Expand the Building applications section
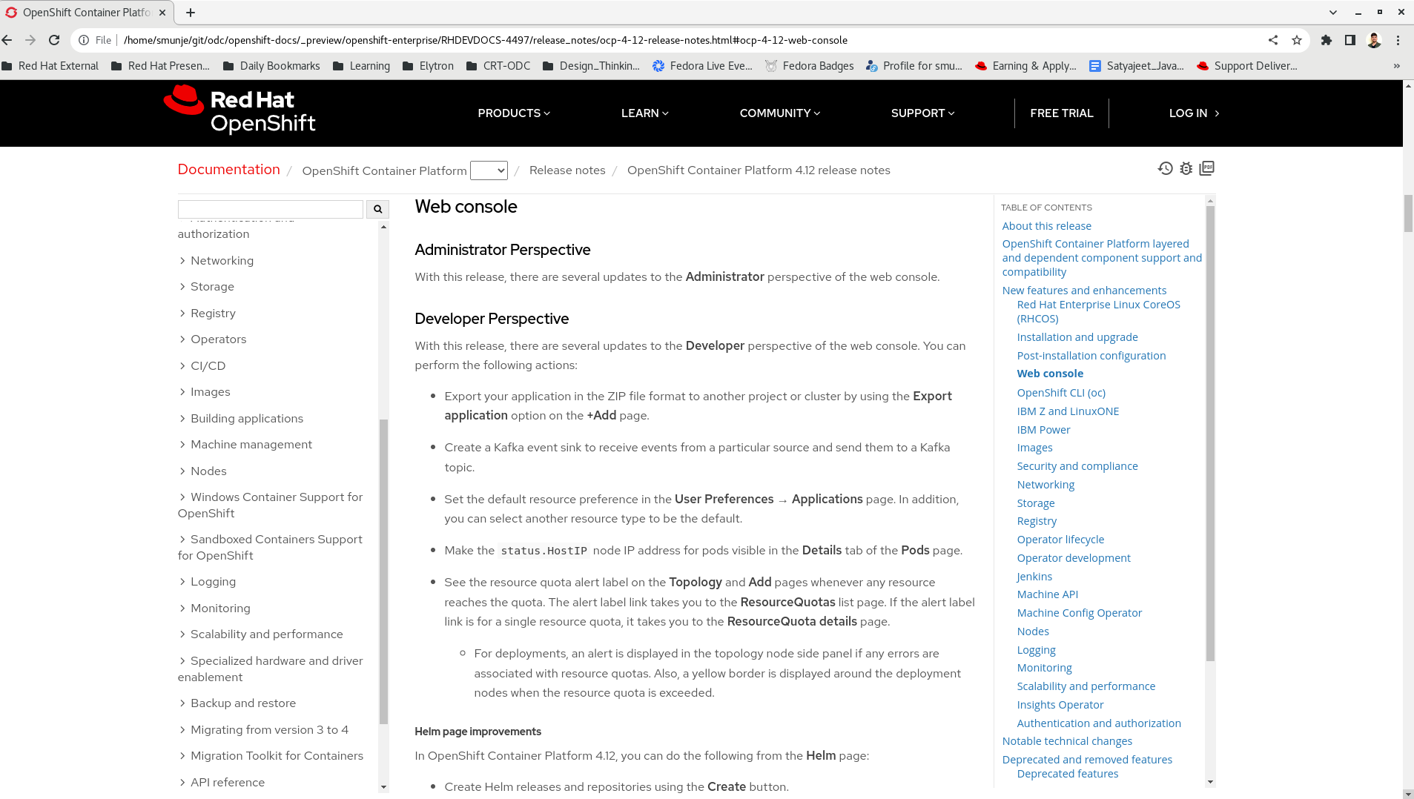The width and height of the screenshot is (1414, 799). (x=241, y=419)
